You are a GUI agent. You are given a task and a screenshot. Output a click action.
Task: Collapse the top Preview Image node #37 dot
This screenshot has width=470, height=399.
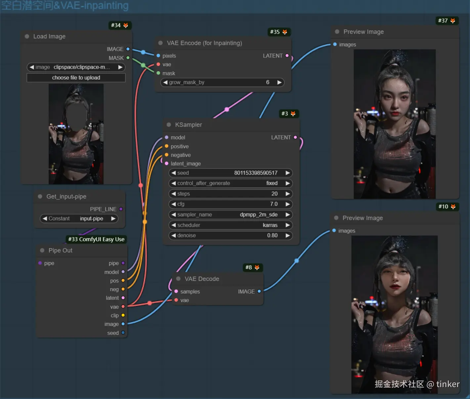click(337, 32)
